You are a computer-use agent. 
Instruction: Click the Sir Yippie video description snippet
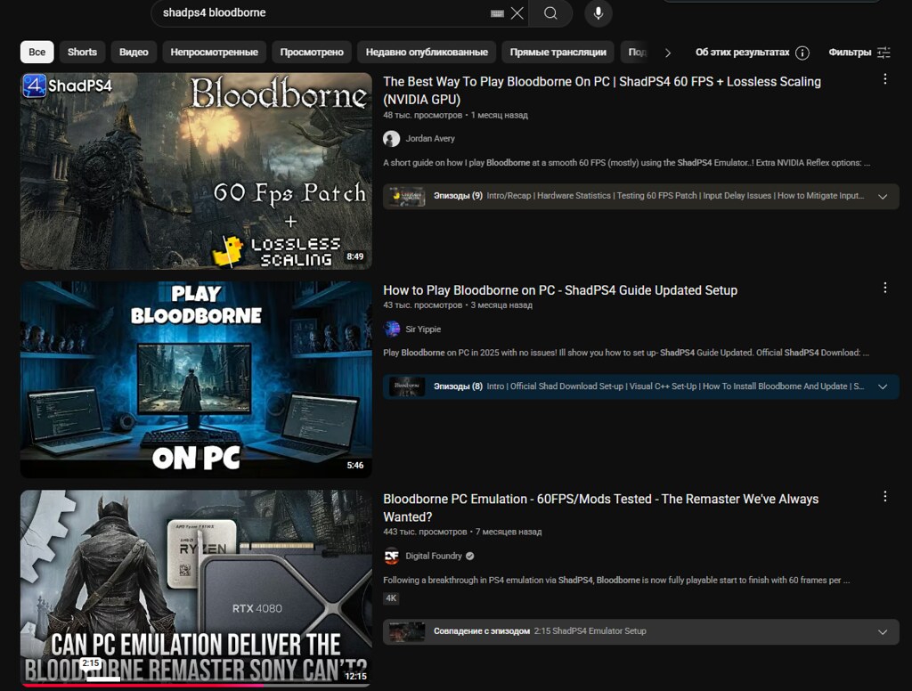tap(626, 353)
